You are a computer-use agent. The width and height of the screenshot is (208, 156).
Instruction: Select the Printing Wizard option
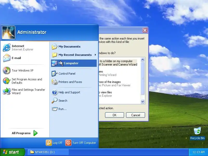[108, 73]
